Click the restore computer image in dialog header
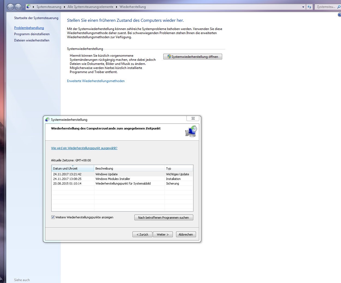Viewport: 341px width, 283px height. [x=191, y=131]
